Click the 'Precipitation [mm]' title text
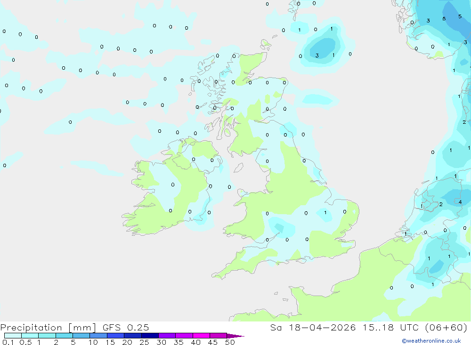Viewport: 471px width, 345px height. coord(48,328)
